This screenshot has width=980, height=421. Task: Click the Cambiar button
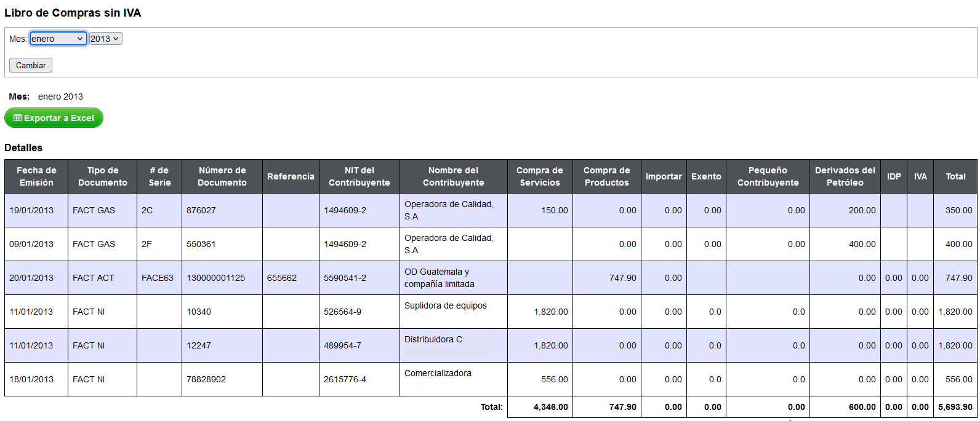click(x=31, y=65)
